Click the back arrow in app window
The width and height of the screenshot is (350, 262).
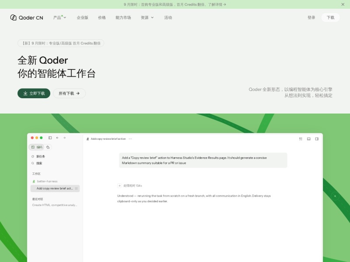tap(57, 138)
